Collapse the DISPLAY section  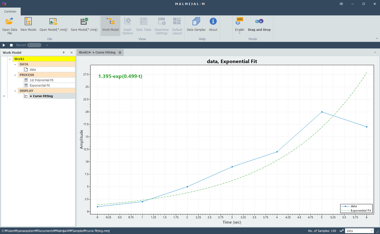pyautogui.click(x=15, y=91)
